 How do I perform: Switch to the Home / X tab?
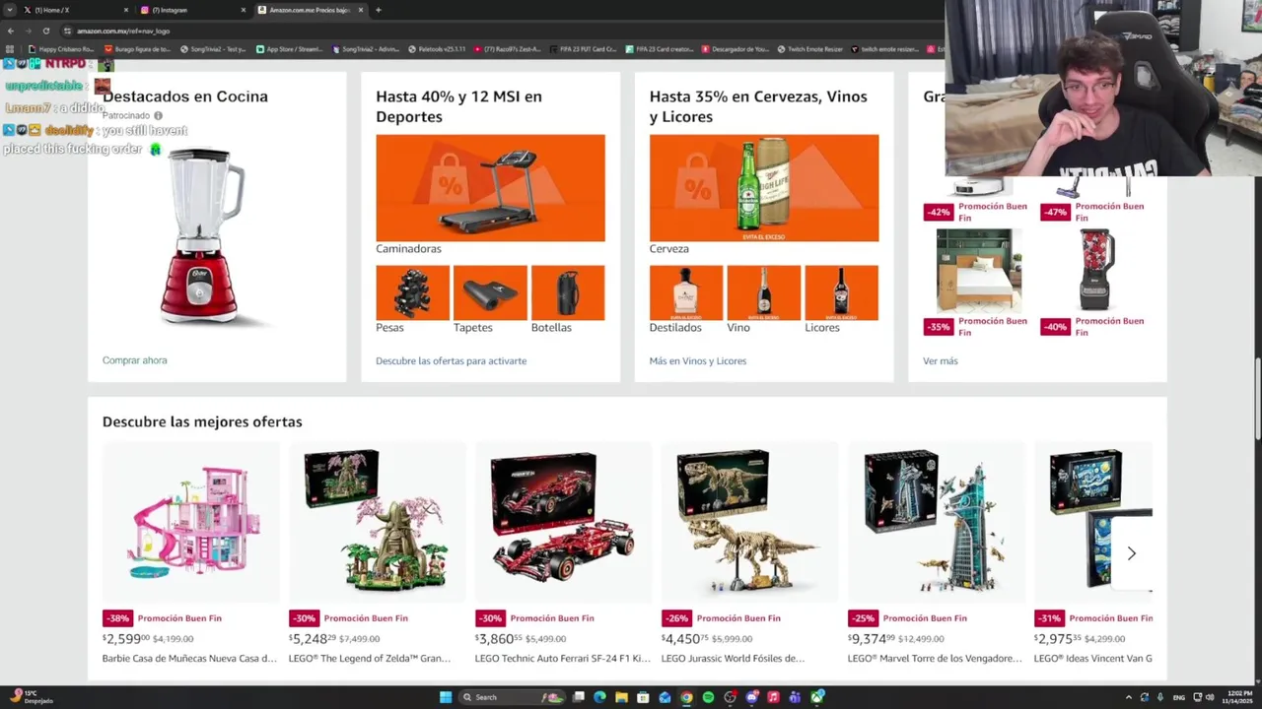click(74, 10)
